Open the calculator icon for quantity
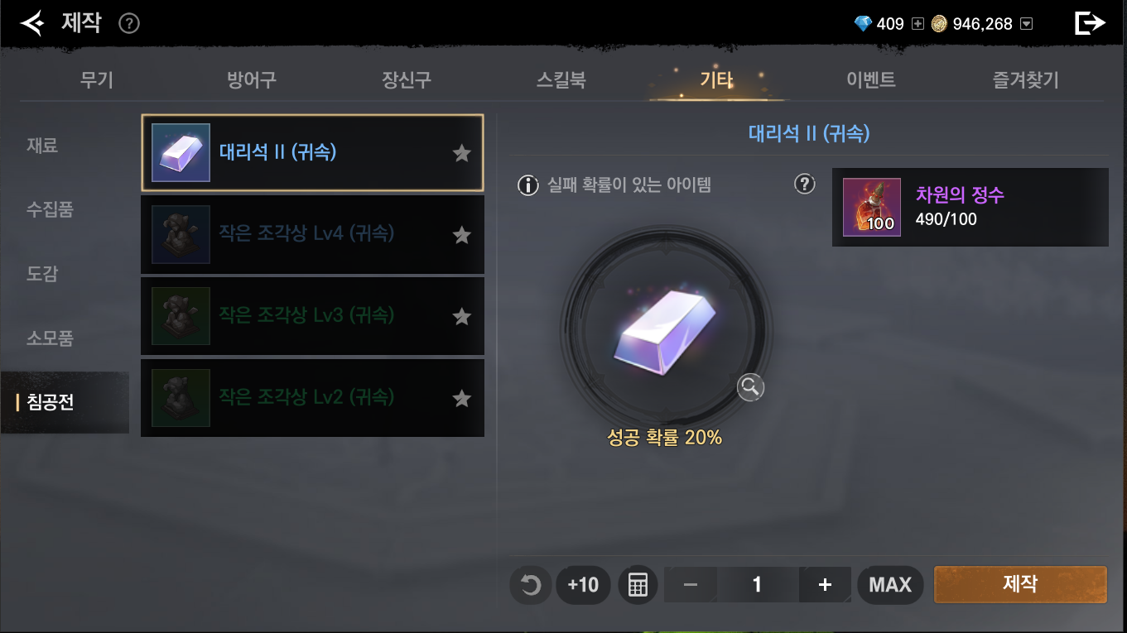 pyautogui.click(x=638, y=585)
